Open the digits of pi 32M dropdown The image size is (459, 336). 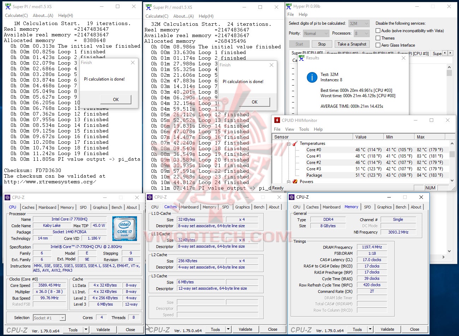tap(359, 23)
